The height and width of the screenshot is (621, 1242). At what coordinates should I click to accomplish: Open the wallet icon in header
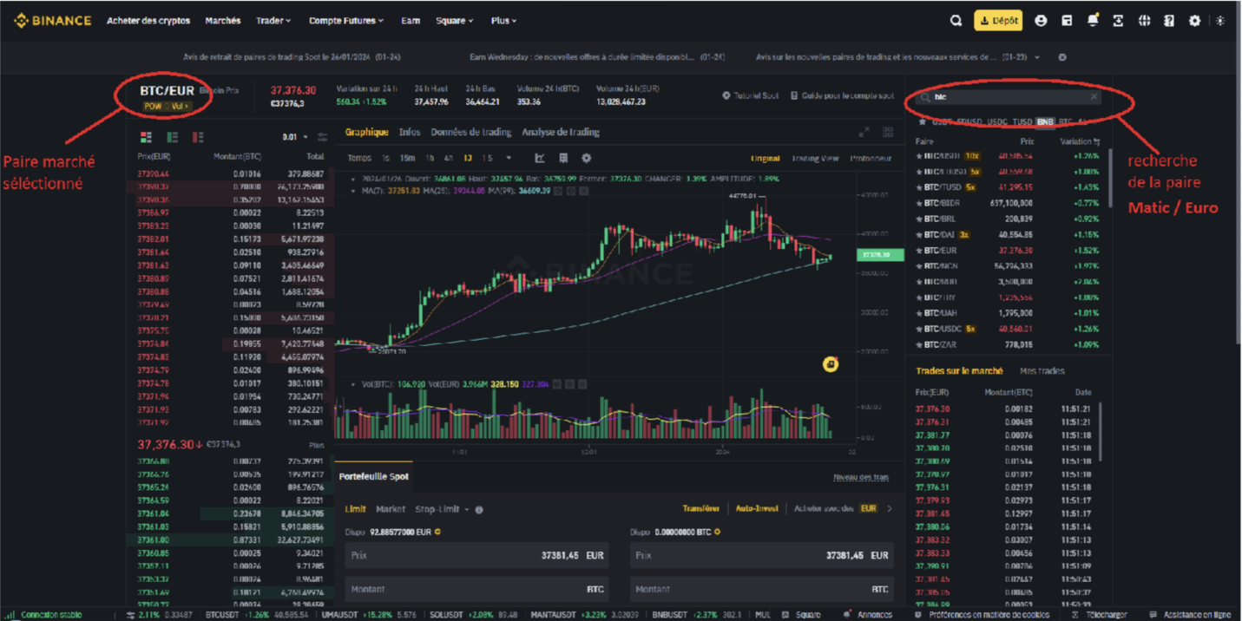[1067, 21]
